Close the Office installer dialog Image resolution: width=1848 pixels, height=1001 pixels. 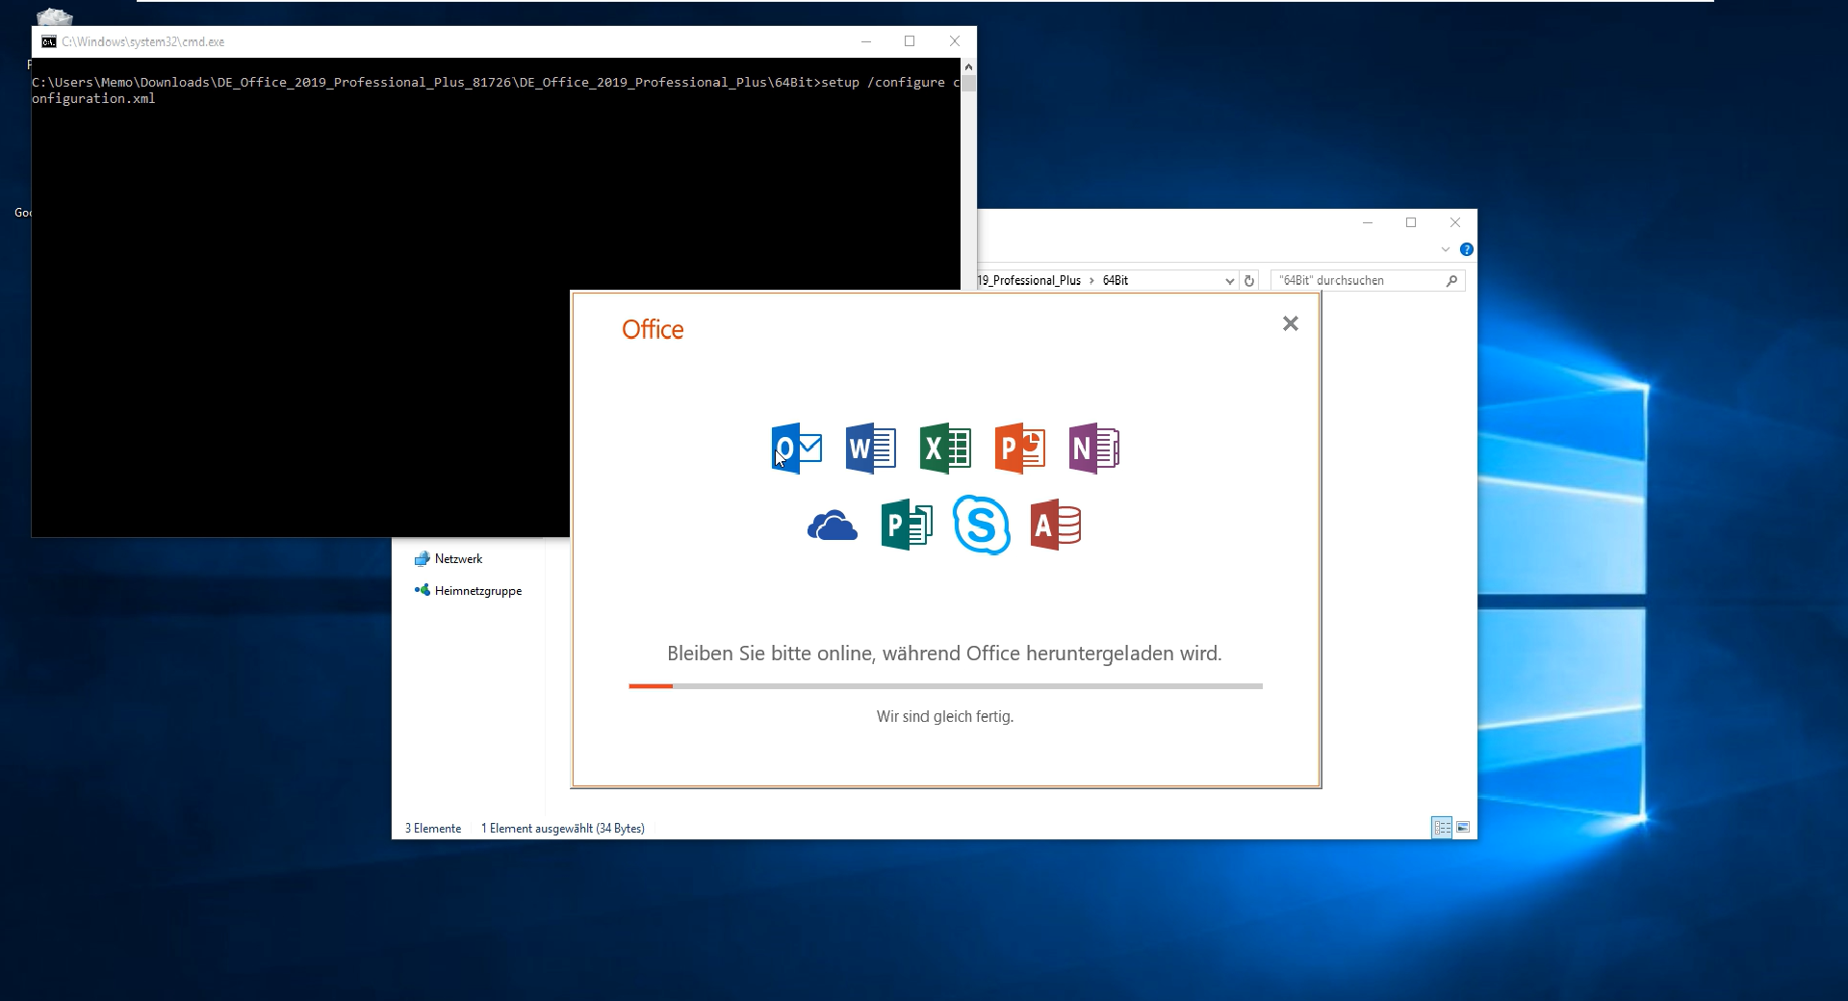(x=1291, y=324)
